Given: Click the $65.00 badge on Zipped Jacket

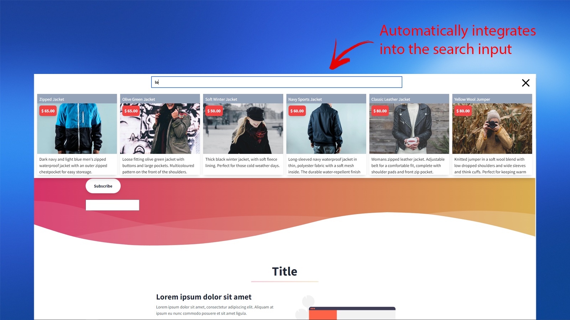Looking at the screenshot, I should pyautogui.click(x=48, y=111).
